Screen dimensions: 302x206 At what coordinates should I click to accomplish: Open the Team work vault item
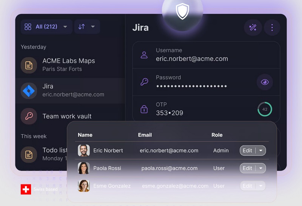pyautogui.click(x=70, y=116)
